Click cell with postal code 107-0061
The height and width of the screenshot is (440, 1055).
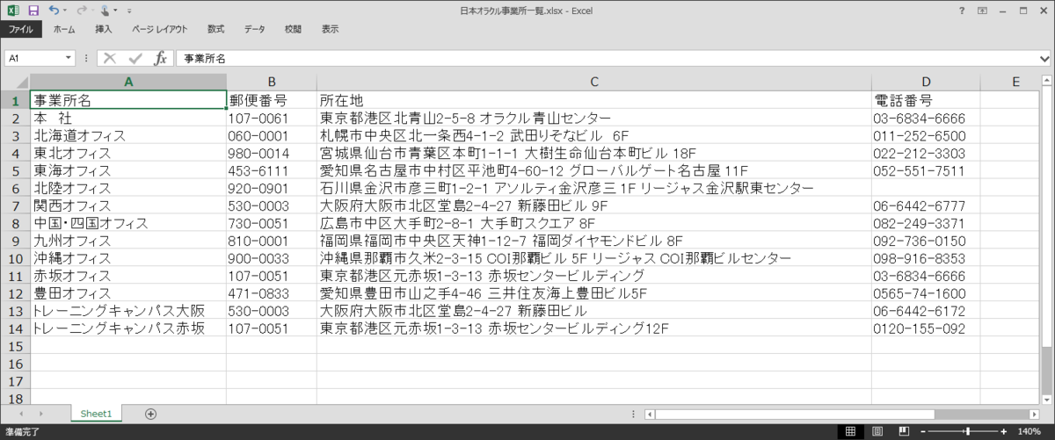point(272,118)
